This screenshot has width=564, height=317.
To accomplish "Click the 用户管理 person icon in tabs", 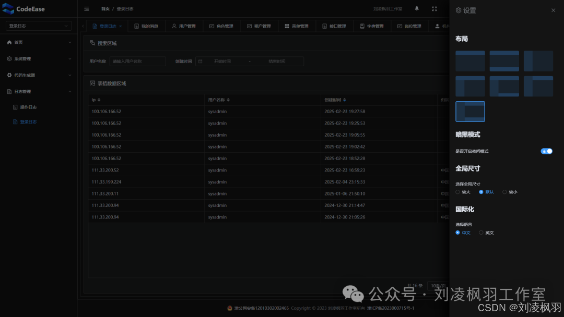I will tap(174, 26).
